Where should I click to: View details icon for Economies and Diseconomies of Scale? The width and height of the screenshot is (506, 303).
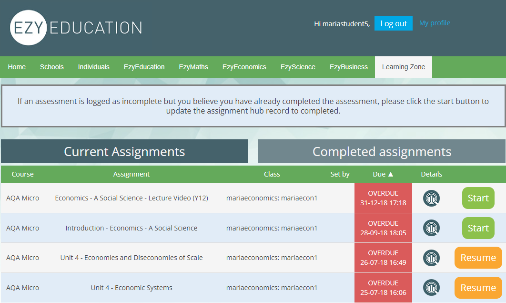click(x=431, y=258)
